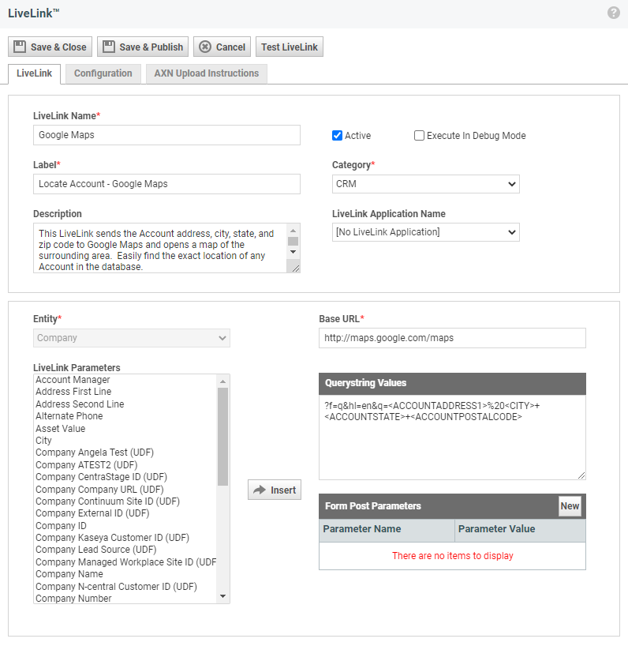This screenshot has height=646, width=628.
Task: Select Company N-central Customer ID (UDF)
Action: 125,586
